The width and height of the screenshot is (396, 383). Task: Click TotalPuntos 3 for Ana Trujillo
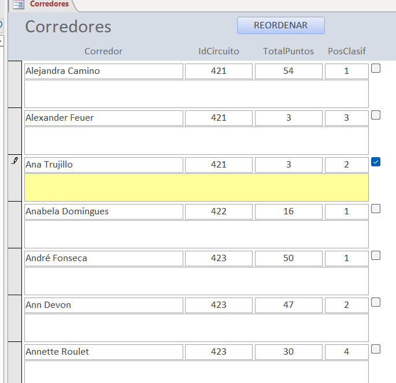click(288, 165)
